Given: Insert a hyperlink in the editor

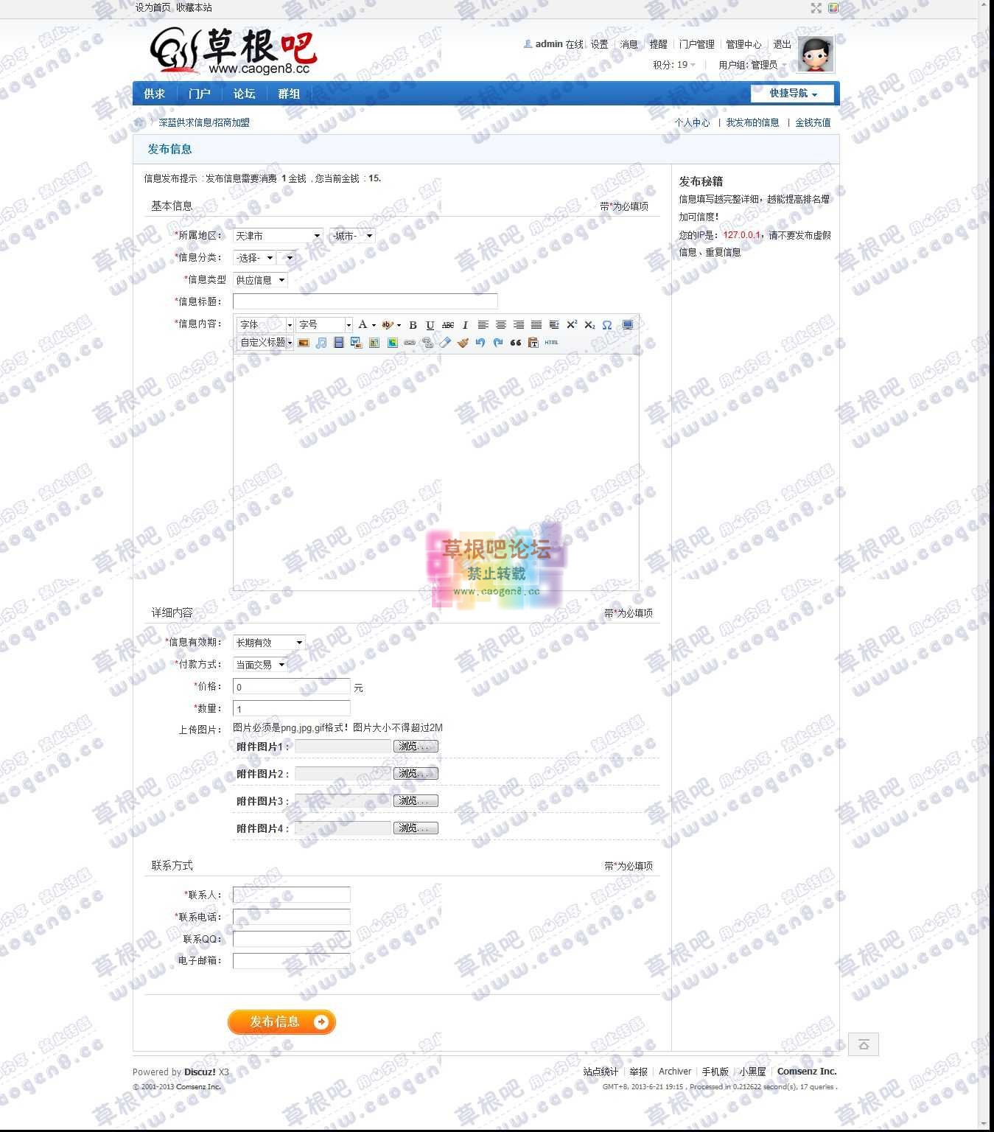Looking at the screenshot, I should [409, 342].
